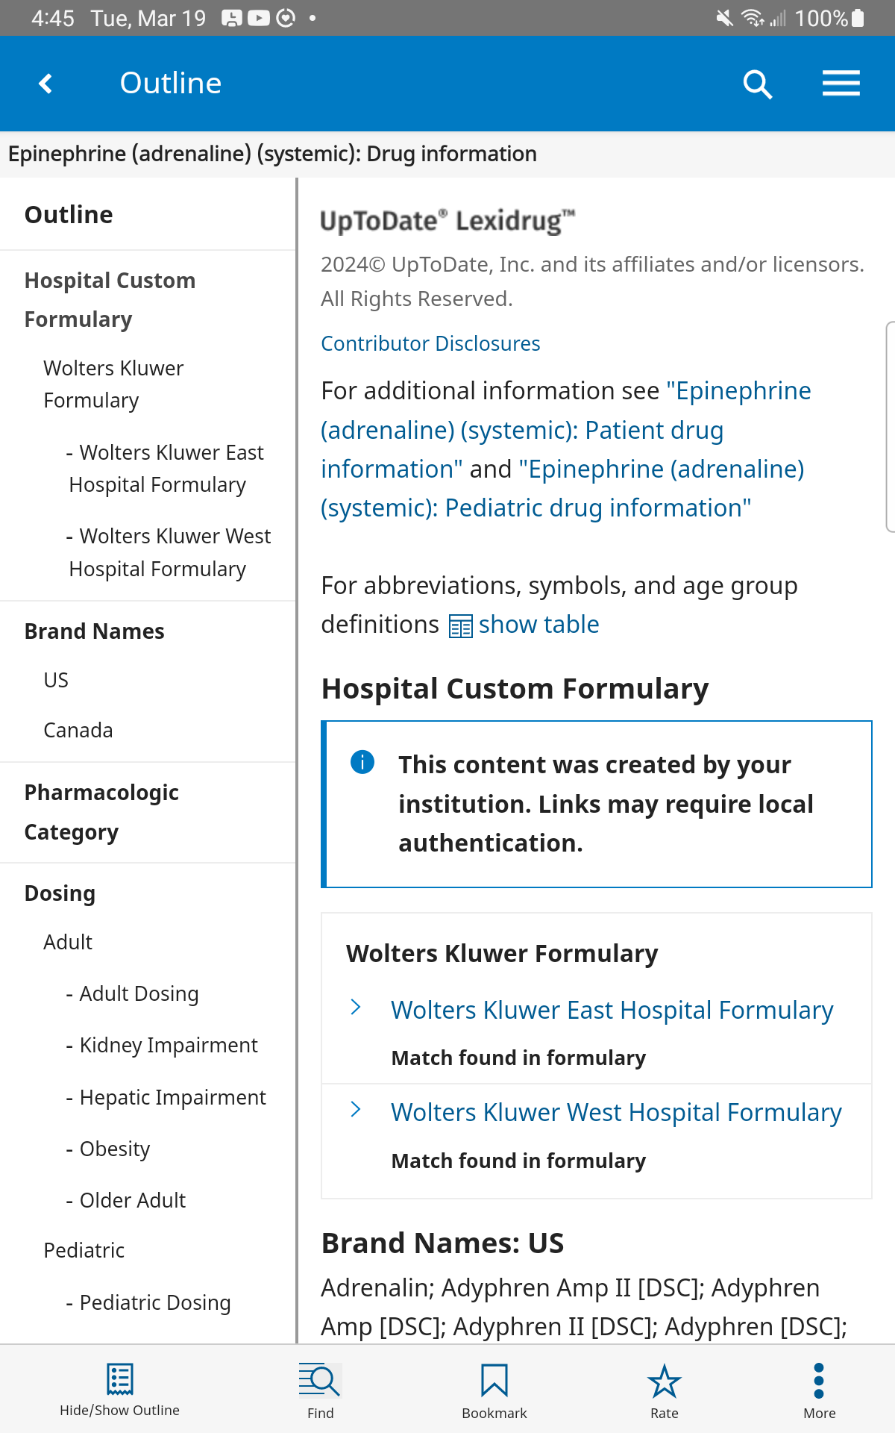Jump to Brand Names in outline

(94, 631)
